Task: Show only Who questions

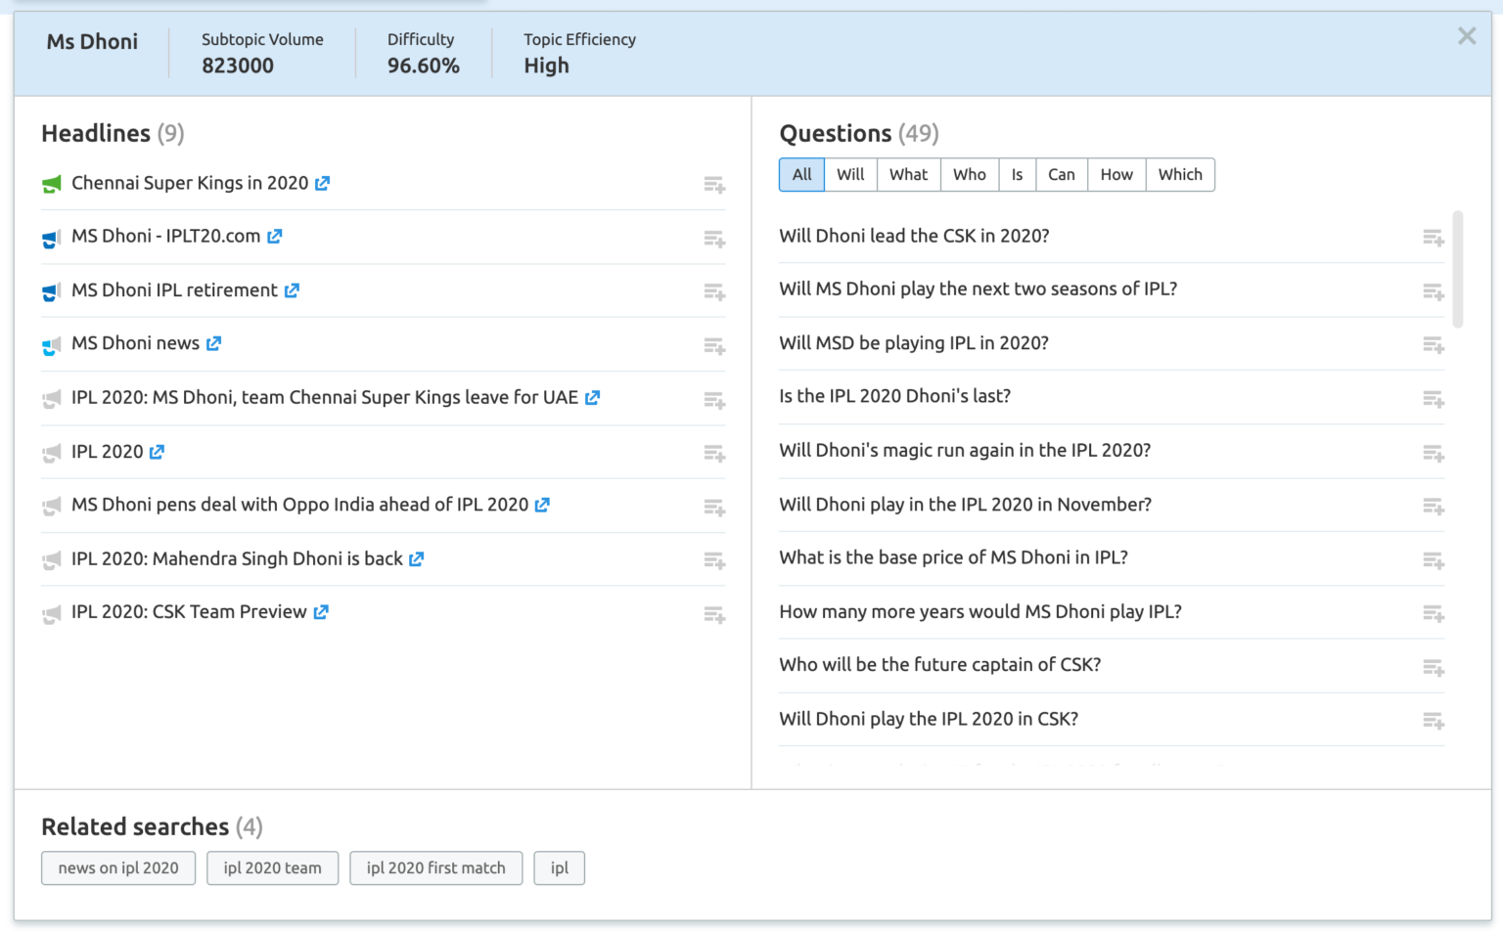Action: (x=969, y=175)
